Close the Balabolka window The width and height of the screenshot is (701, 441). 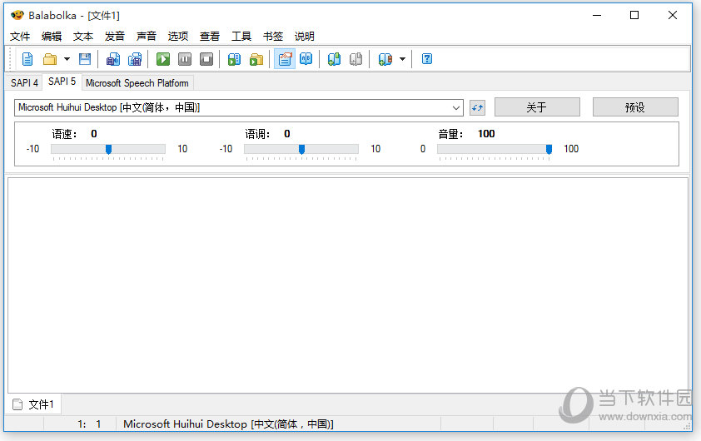(673, 15)
